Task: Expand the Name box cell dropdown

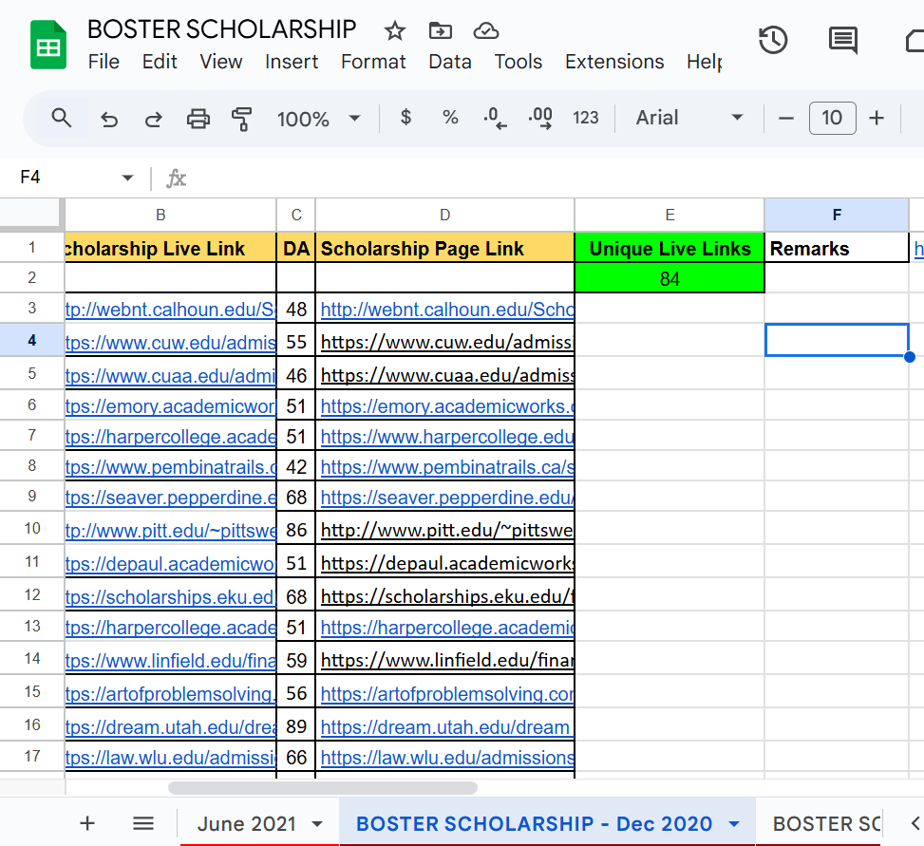Action: pyautogui.click(x=127, y=178)
